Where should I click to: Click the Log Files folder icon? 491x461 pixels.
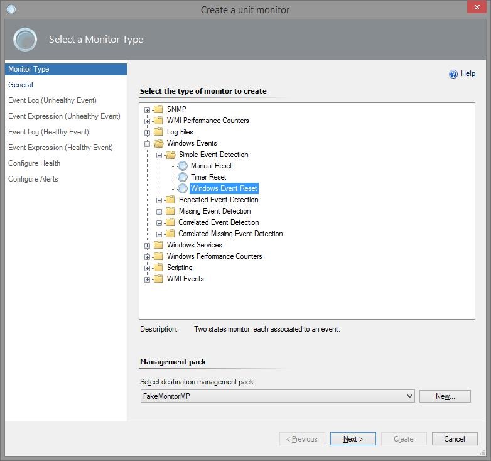pyautogui.click(x=158, y=132)
